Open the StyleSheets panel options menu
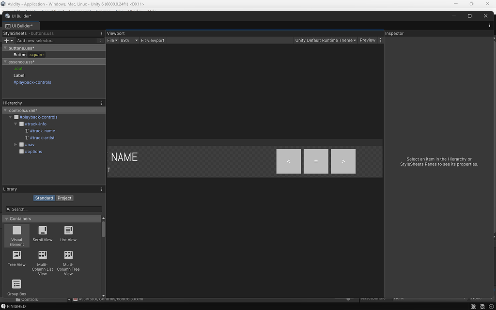 point(102,33)
